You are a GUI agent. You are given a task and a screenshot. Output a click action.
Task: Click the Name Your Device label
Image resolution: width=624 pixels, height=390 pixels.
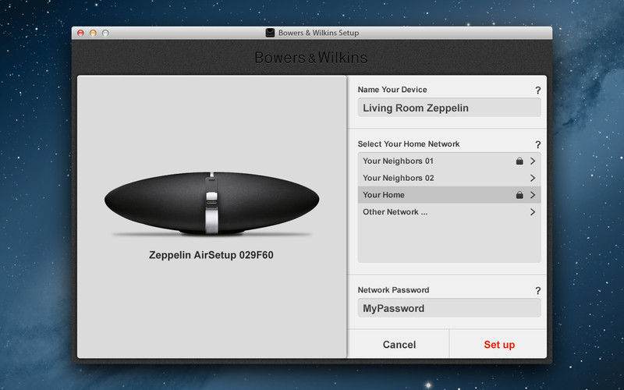(392, 90)
